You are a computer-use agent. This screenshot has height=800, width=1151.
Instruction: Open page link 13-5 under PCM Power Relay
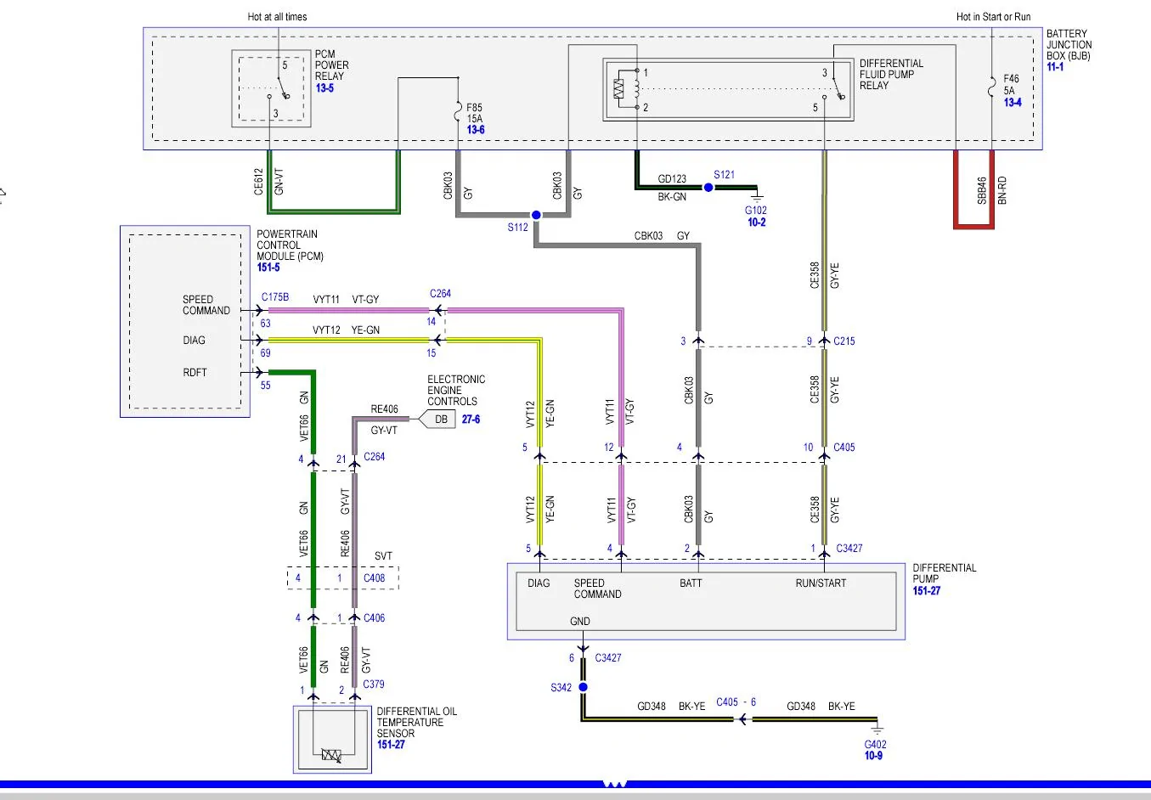324,87
